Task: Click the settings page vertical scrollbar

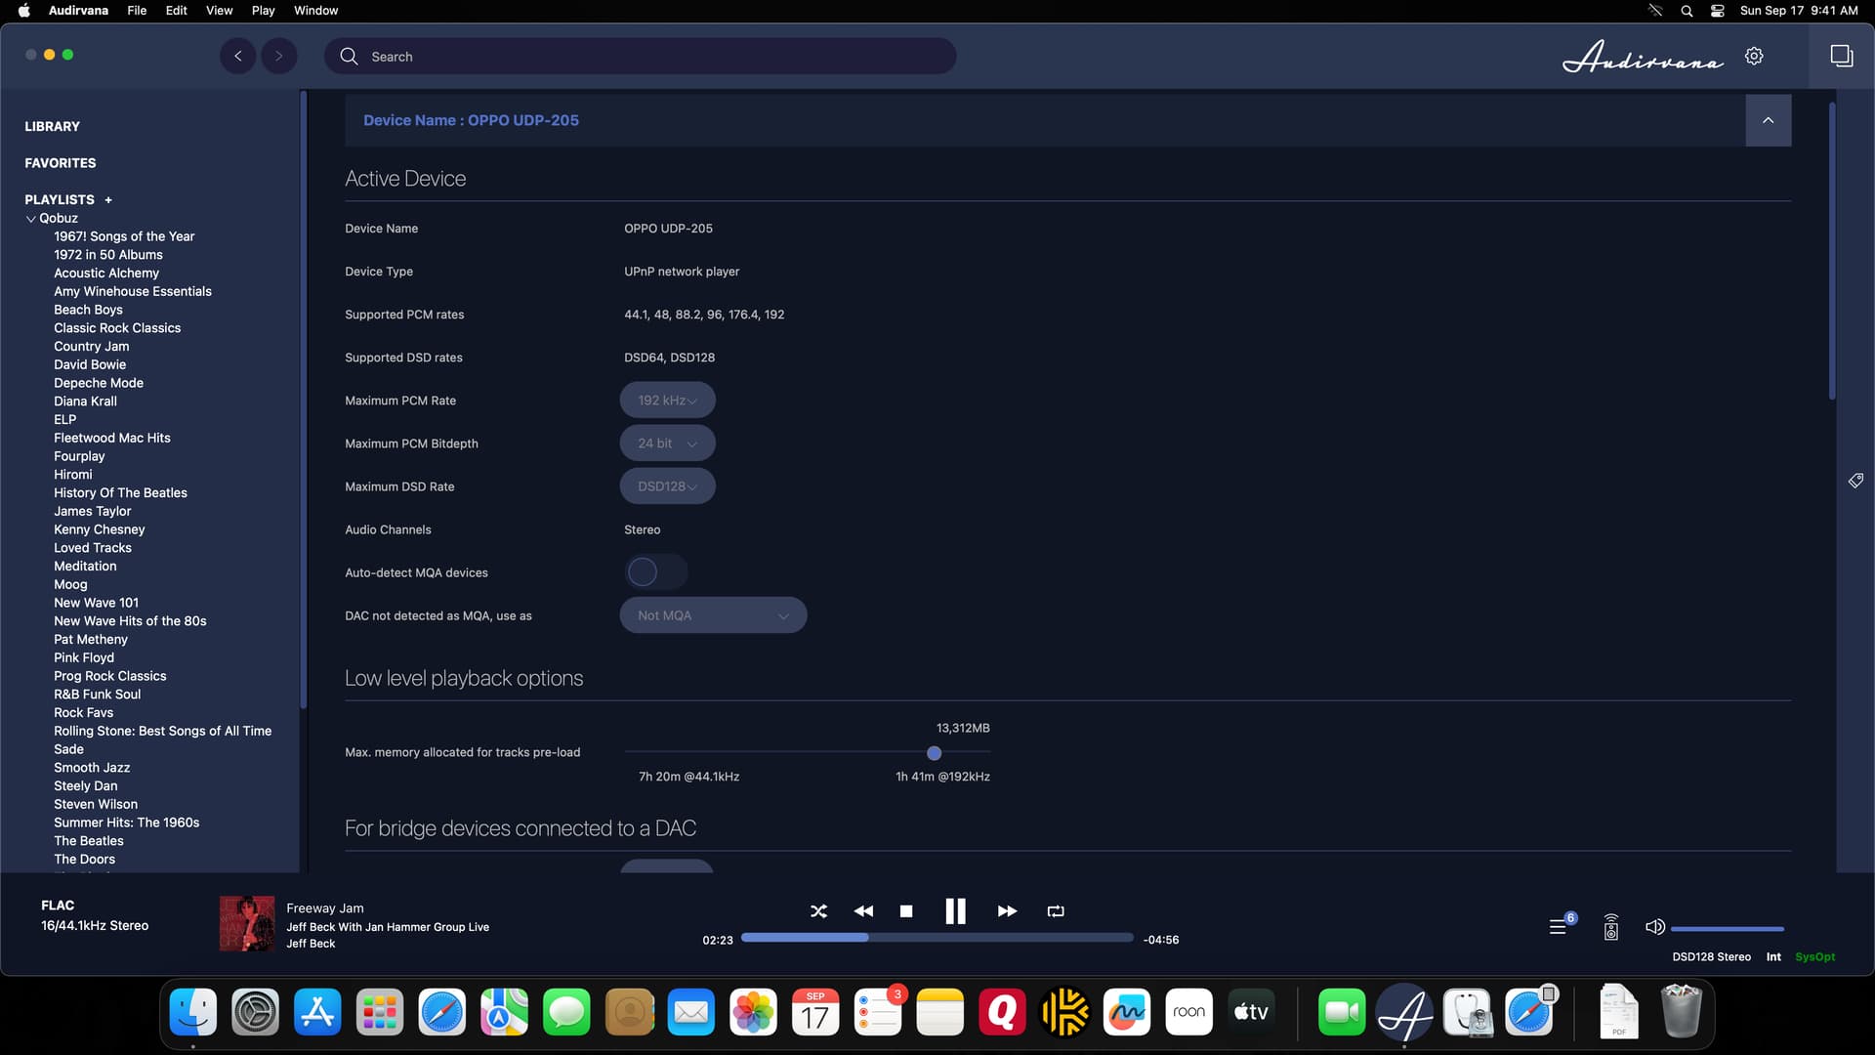Action: tap(1831, 252)
